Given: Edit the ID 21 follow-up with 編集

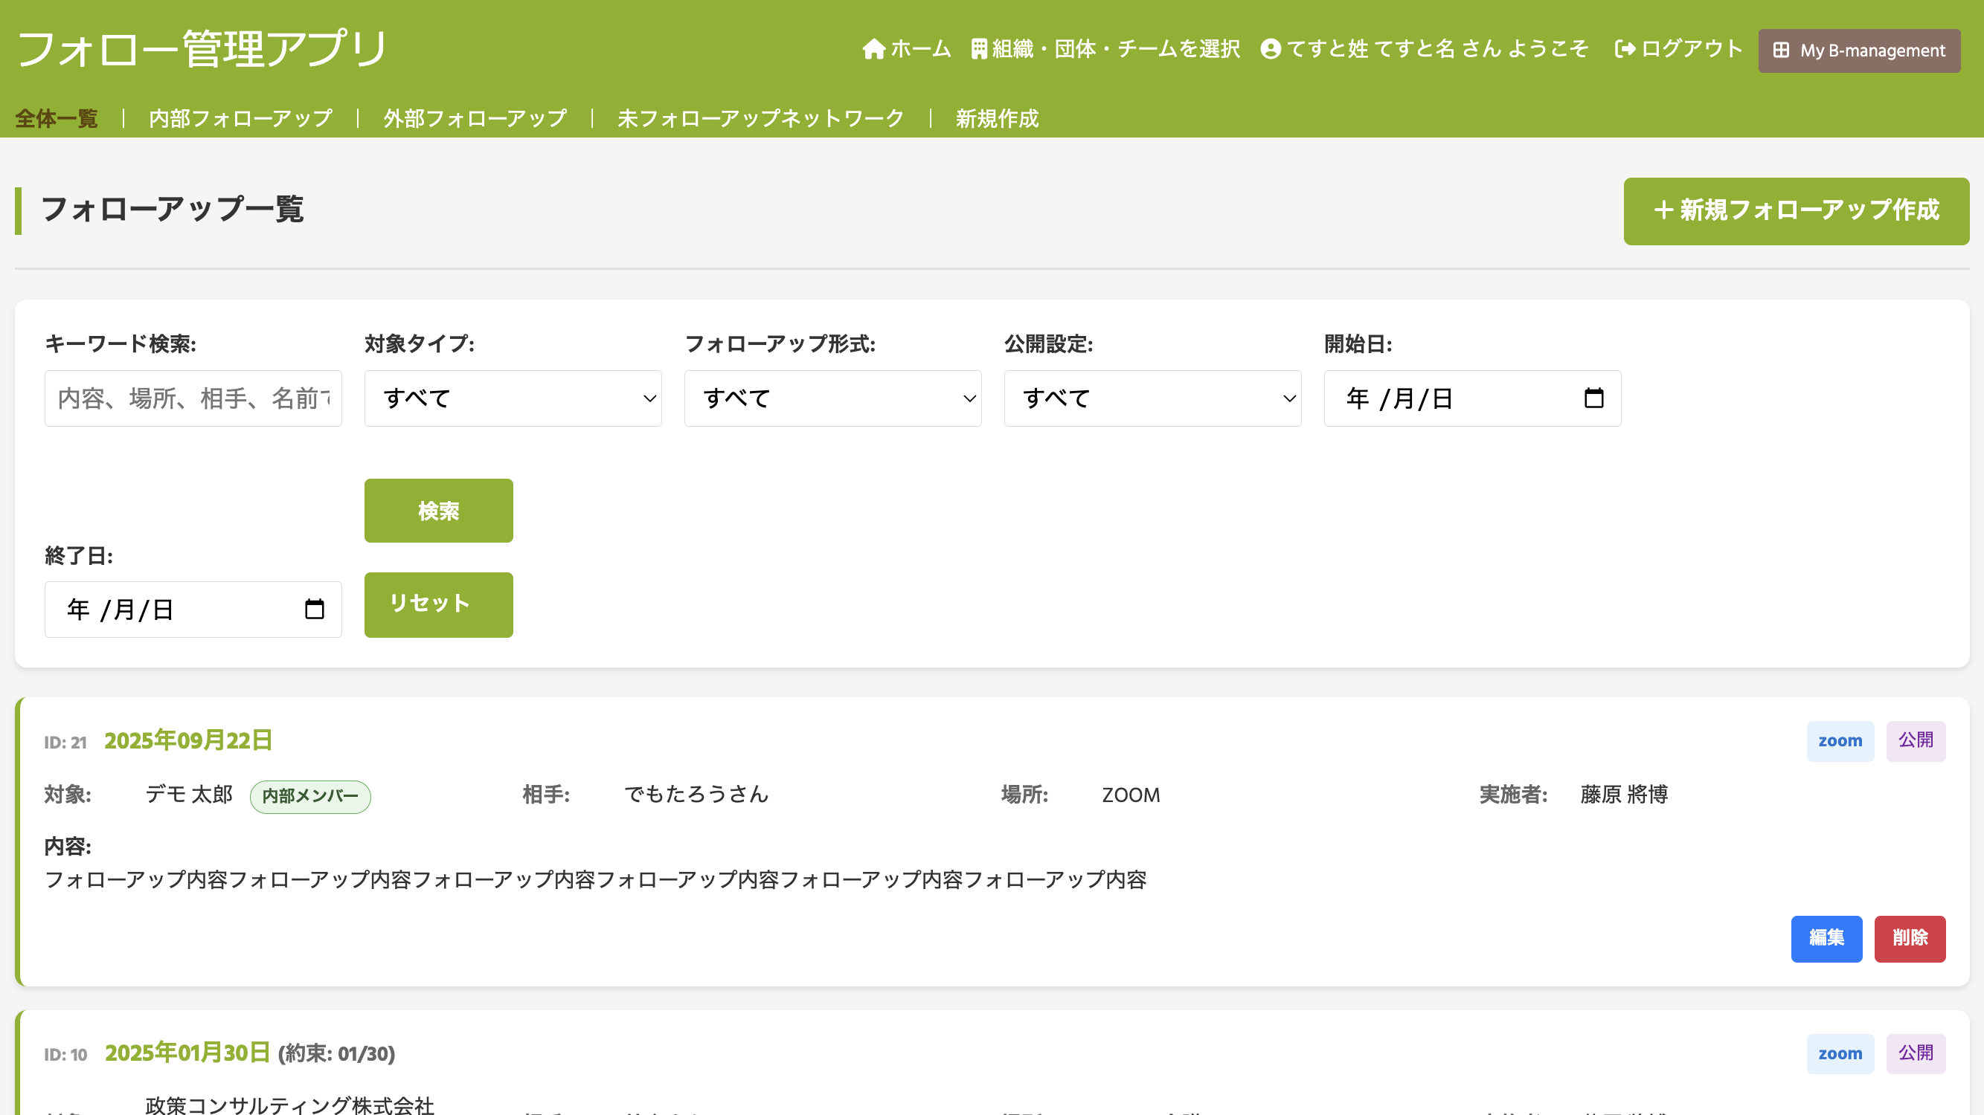Looking at the screenshot, I should click(1826, 939).
